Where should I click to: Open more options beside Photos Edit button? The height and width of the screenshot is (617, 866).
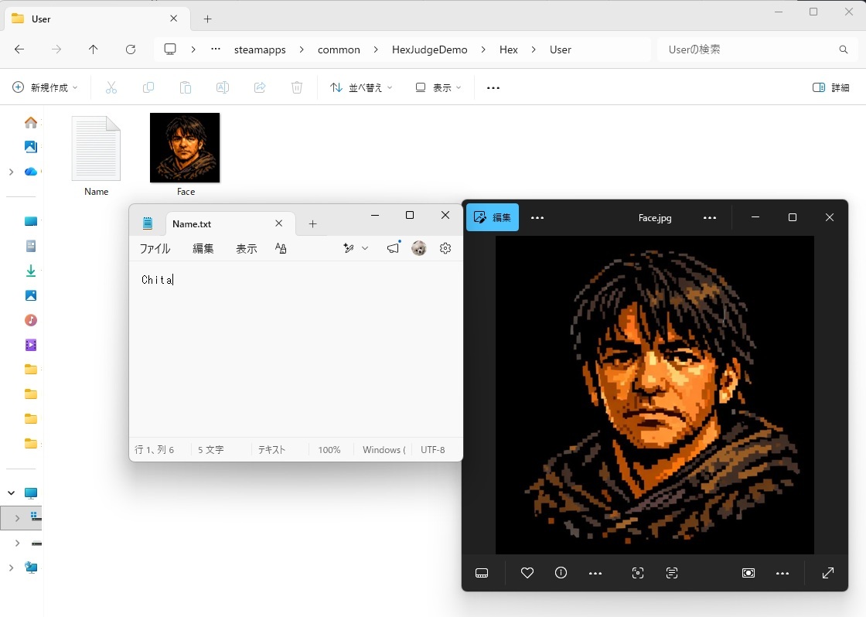click(537, 217)
